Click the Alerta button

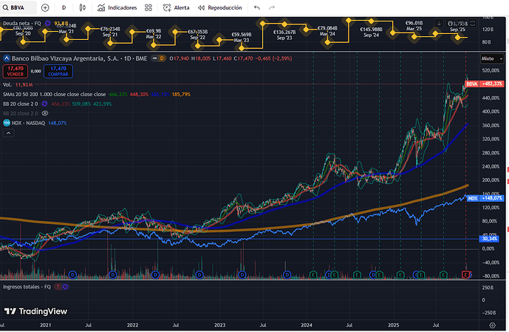coord(176,7)
